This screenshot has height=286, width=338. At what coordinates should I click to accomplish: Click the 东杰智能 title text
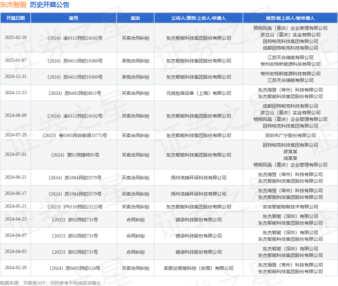(13, 5)
